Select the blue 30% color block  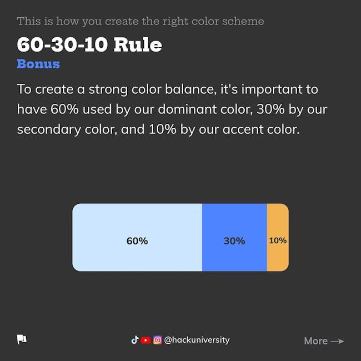click(234, 237)
